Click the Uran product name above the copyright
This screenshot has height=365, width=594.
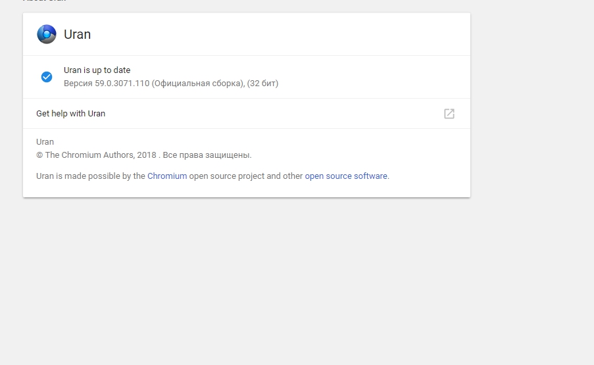pyautogui.click(x=45, y=141)
